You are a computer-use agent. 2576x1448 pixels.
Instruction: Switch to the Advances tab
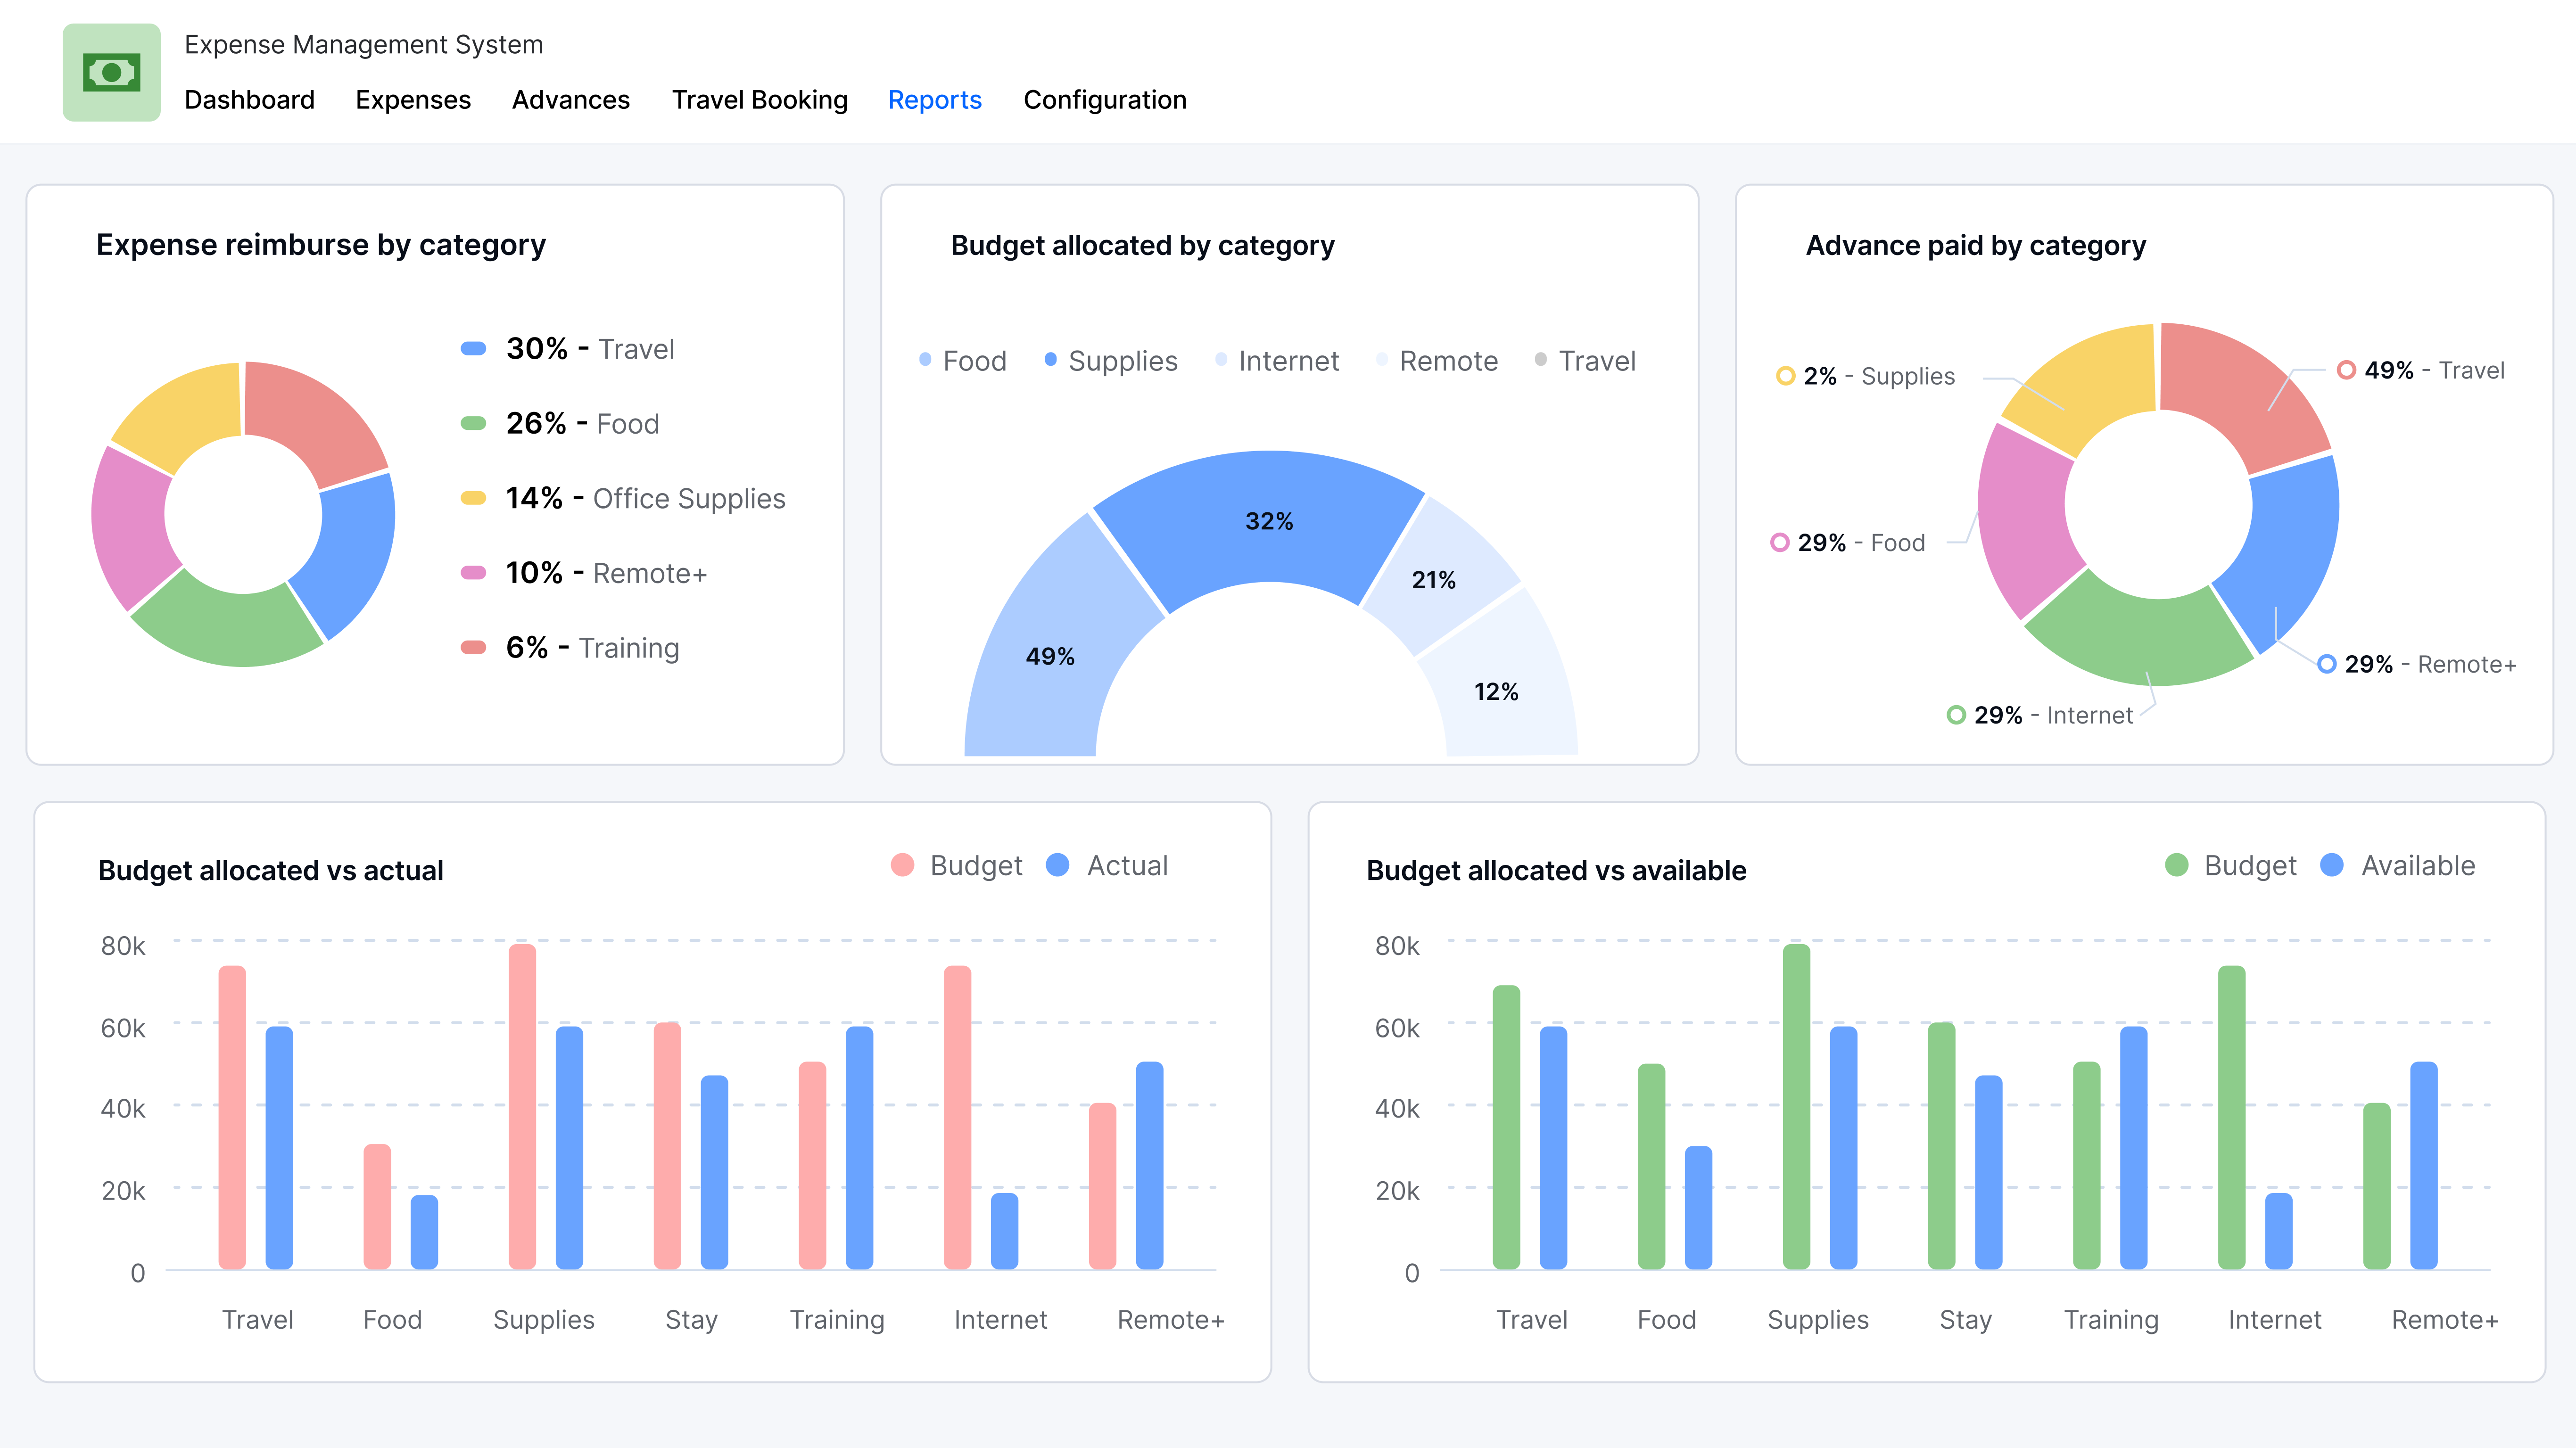tap(571, 100)
